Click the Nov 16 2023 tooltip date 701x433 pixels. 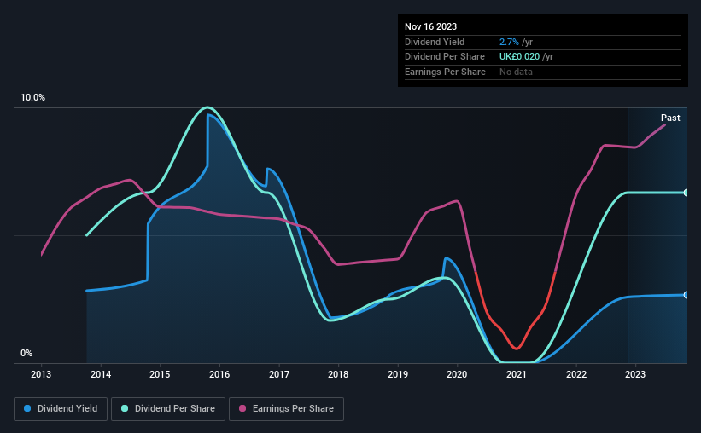[x=430, y=26]
